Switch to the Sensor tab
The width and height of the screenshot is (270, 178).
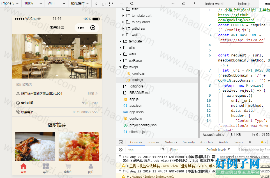pos(239,142)
